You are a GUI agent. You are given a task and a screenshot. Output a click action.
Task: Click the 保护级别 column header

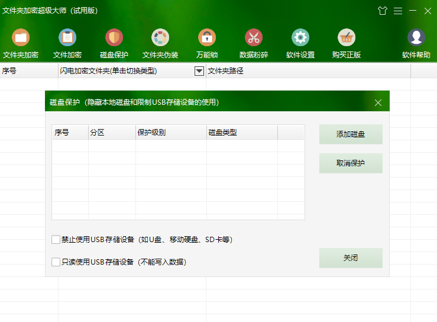click(x=170, y=133)
